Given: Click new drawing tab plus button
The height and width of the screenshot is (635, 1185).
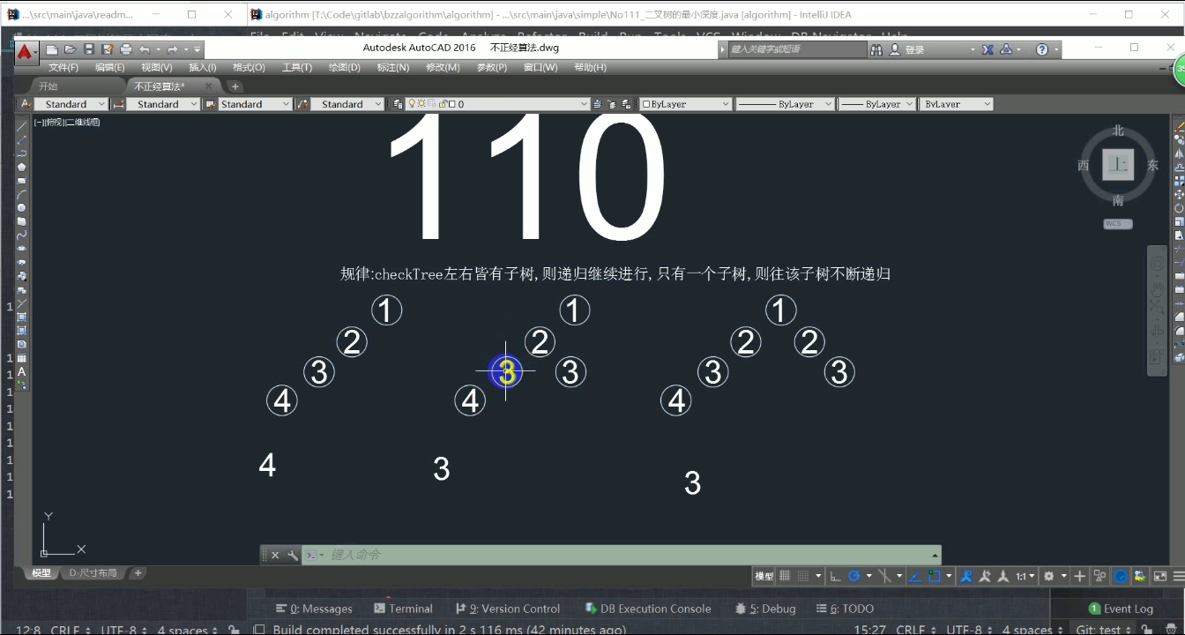Looking at the screenshot, I should coord(235,86).
